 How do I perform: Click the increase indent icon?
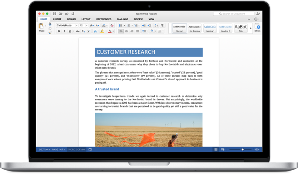click(149, 25)
